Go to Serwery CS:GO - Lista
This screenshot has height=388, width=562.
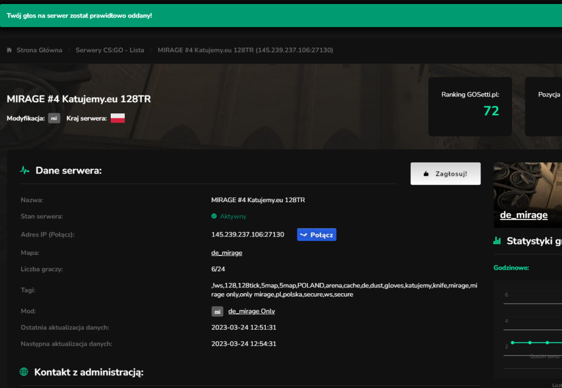[x=110, y=50]
